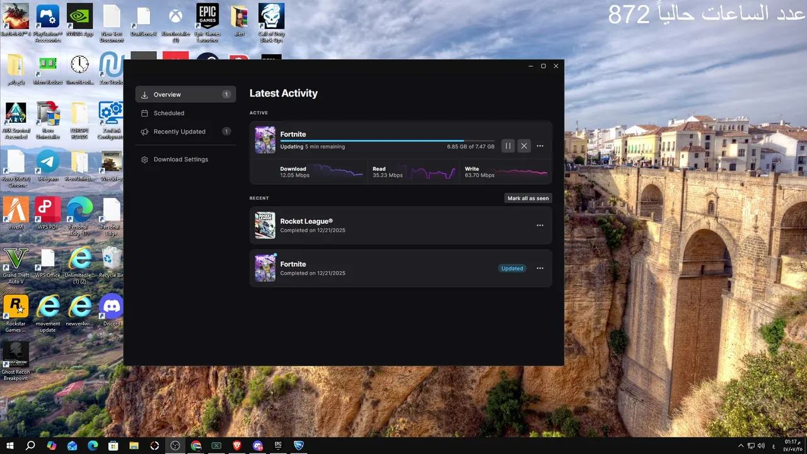The height and width of the screenshot is (454, 807).
Task: Select EUROPE ROADS folder on desktop
Action: 79,120
